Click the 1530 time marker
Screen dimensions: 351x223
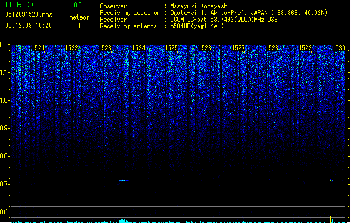[339, 48]
